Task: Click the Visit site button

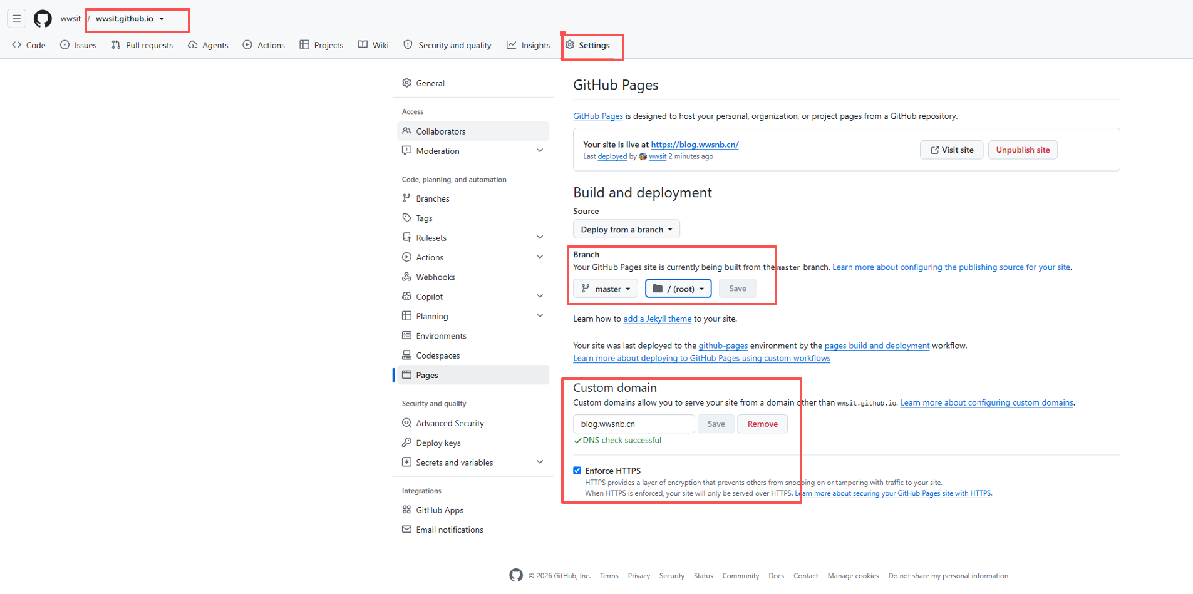Action: [951, 150]
